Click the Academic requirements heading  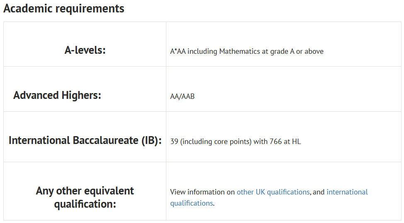click(x=63, y=9)
